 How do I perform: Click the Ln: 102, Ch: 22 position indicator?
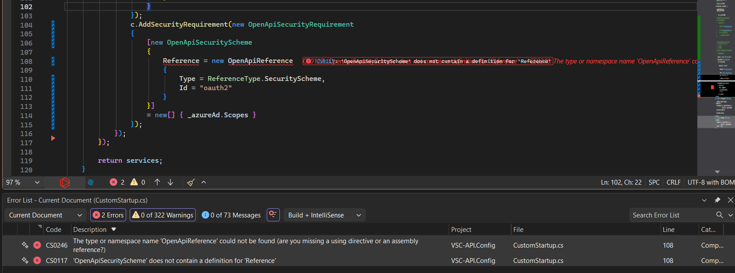coord(621,182)
